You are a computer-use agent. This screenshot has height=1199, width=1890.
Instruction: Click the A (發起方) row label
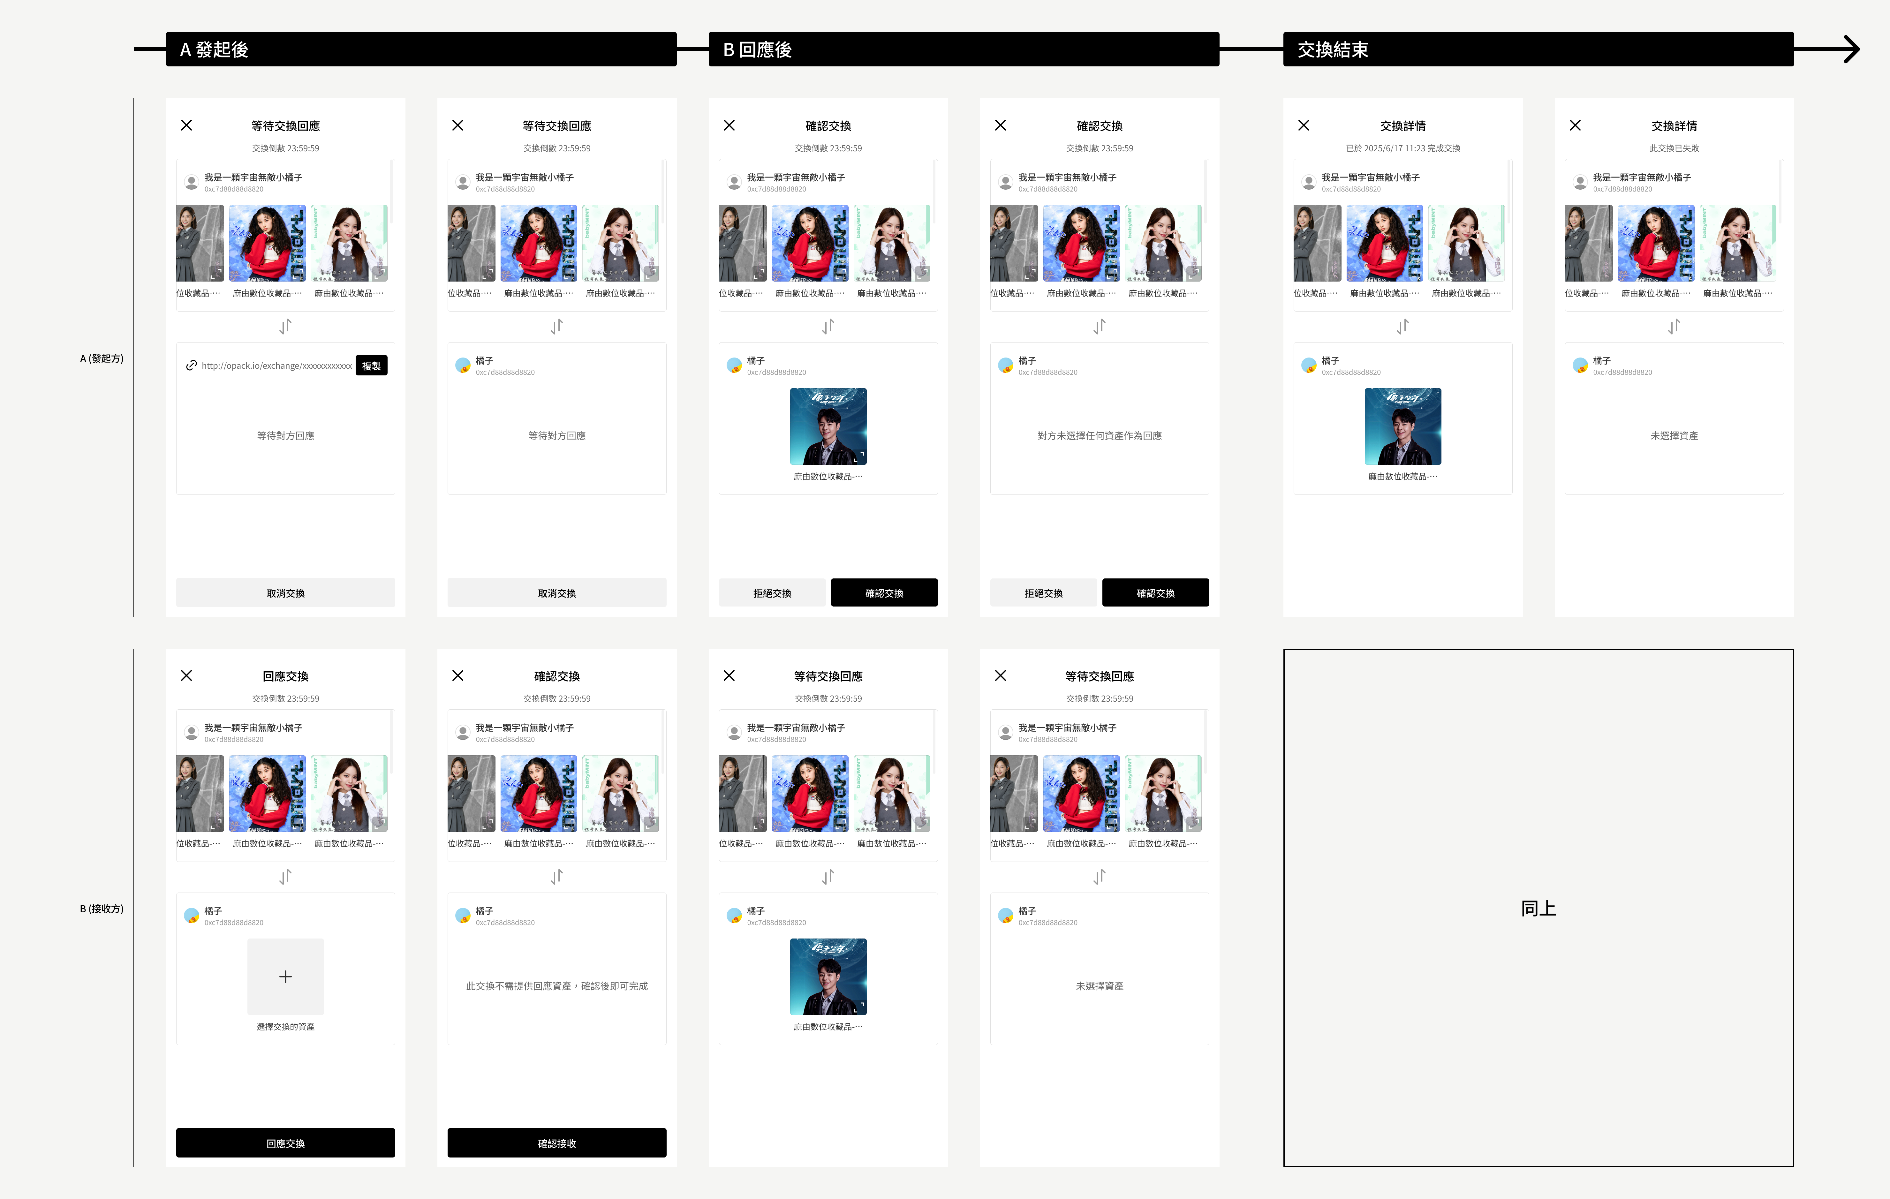pos(102,358)
